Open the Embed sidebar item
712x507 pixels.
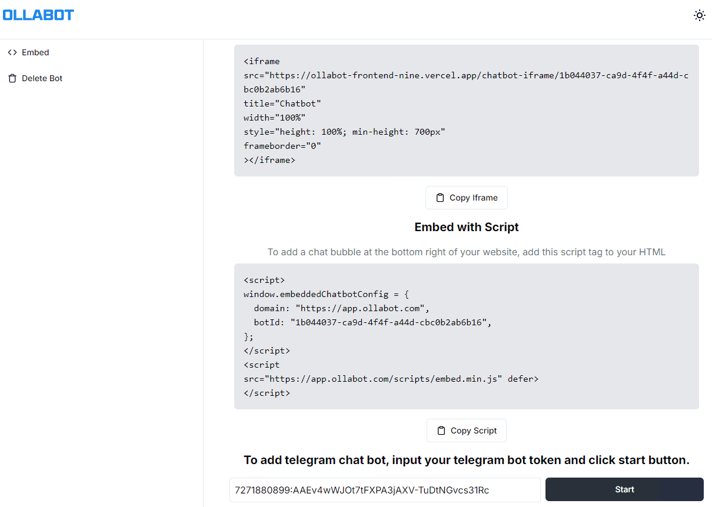(28, 52)
